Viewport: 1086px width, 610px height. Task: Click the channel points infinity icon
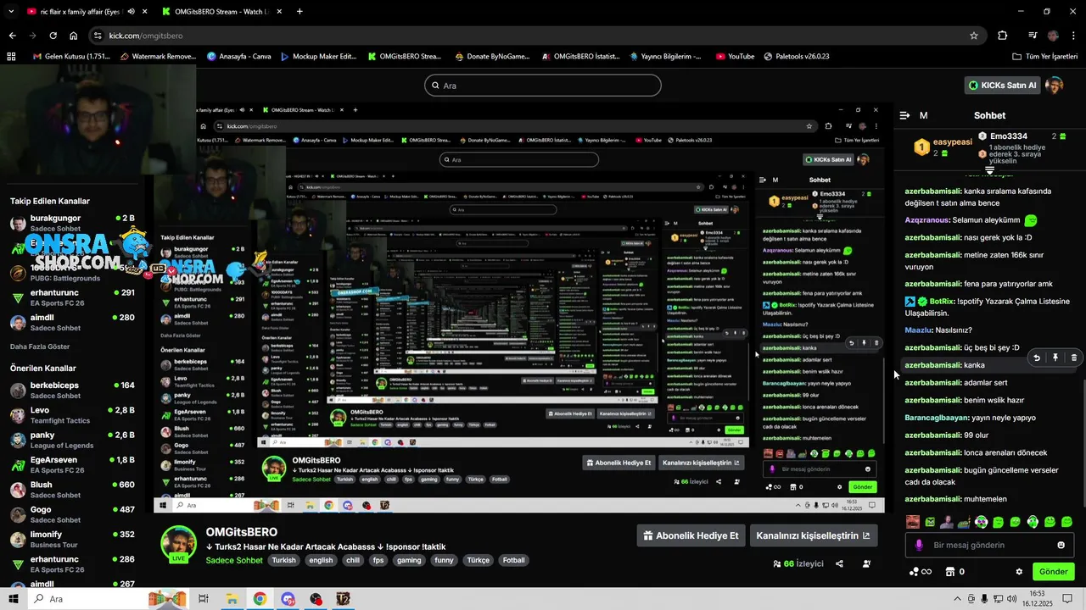(921, 572)
